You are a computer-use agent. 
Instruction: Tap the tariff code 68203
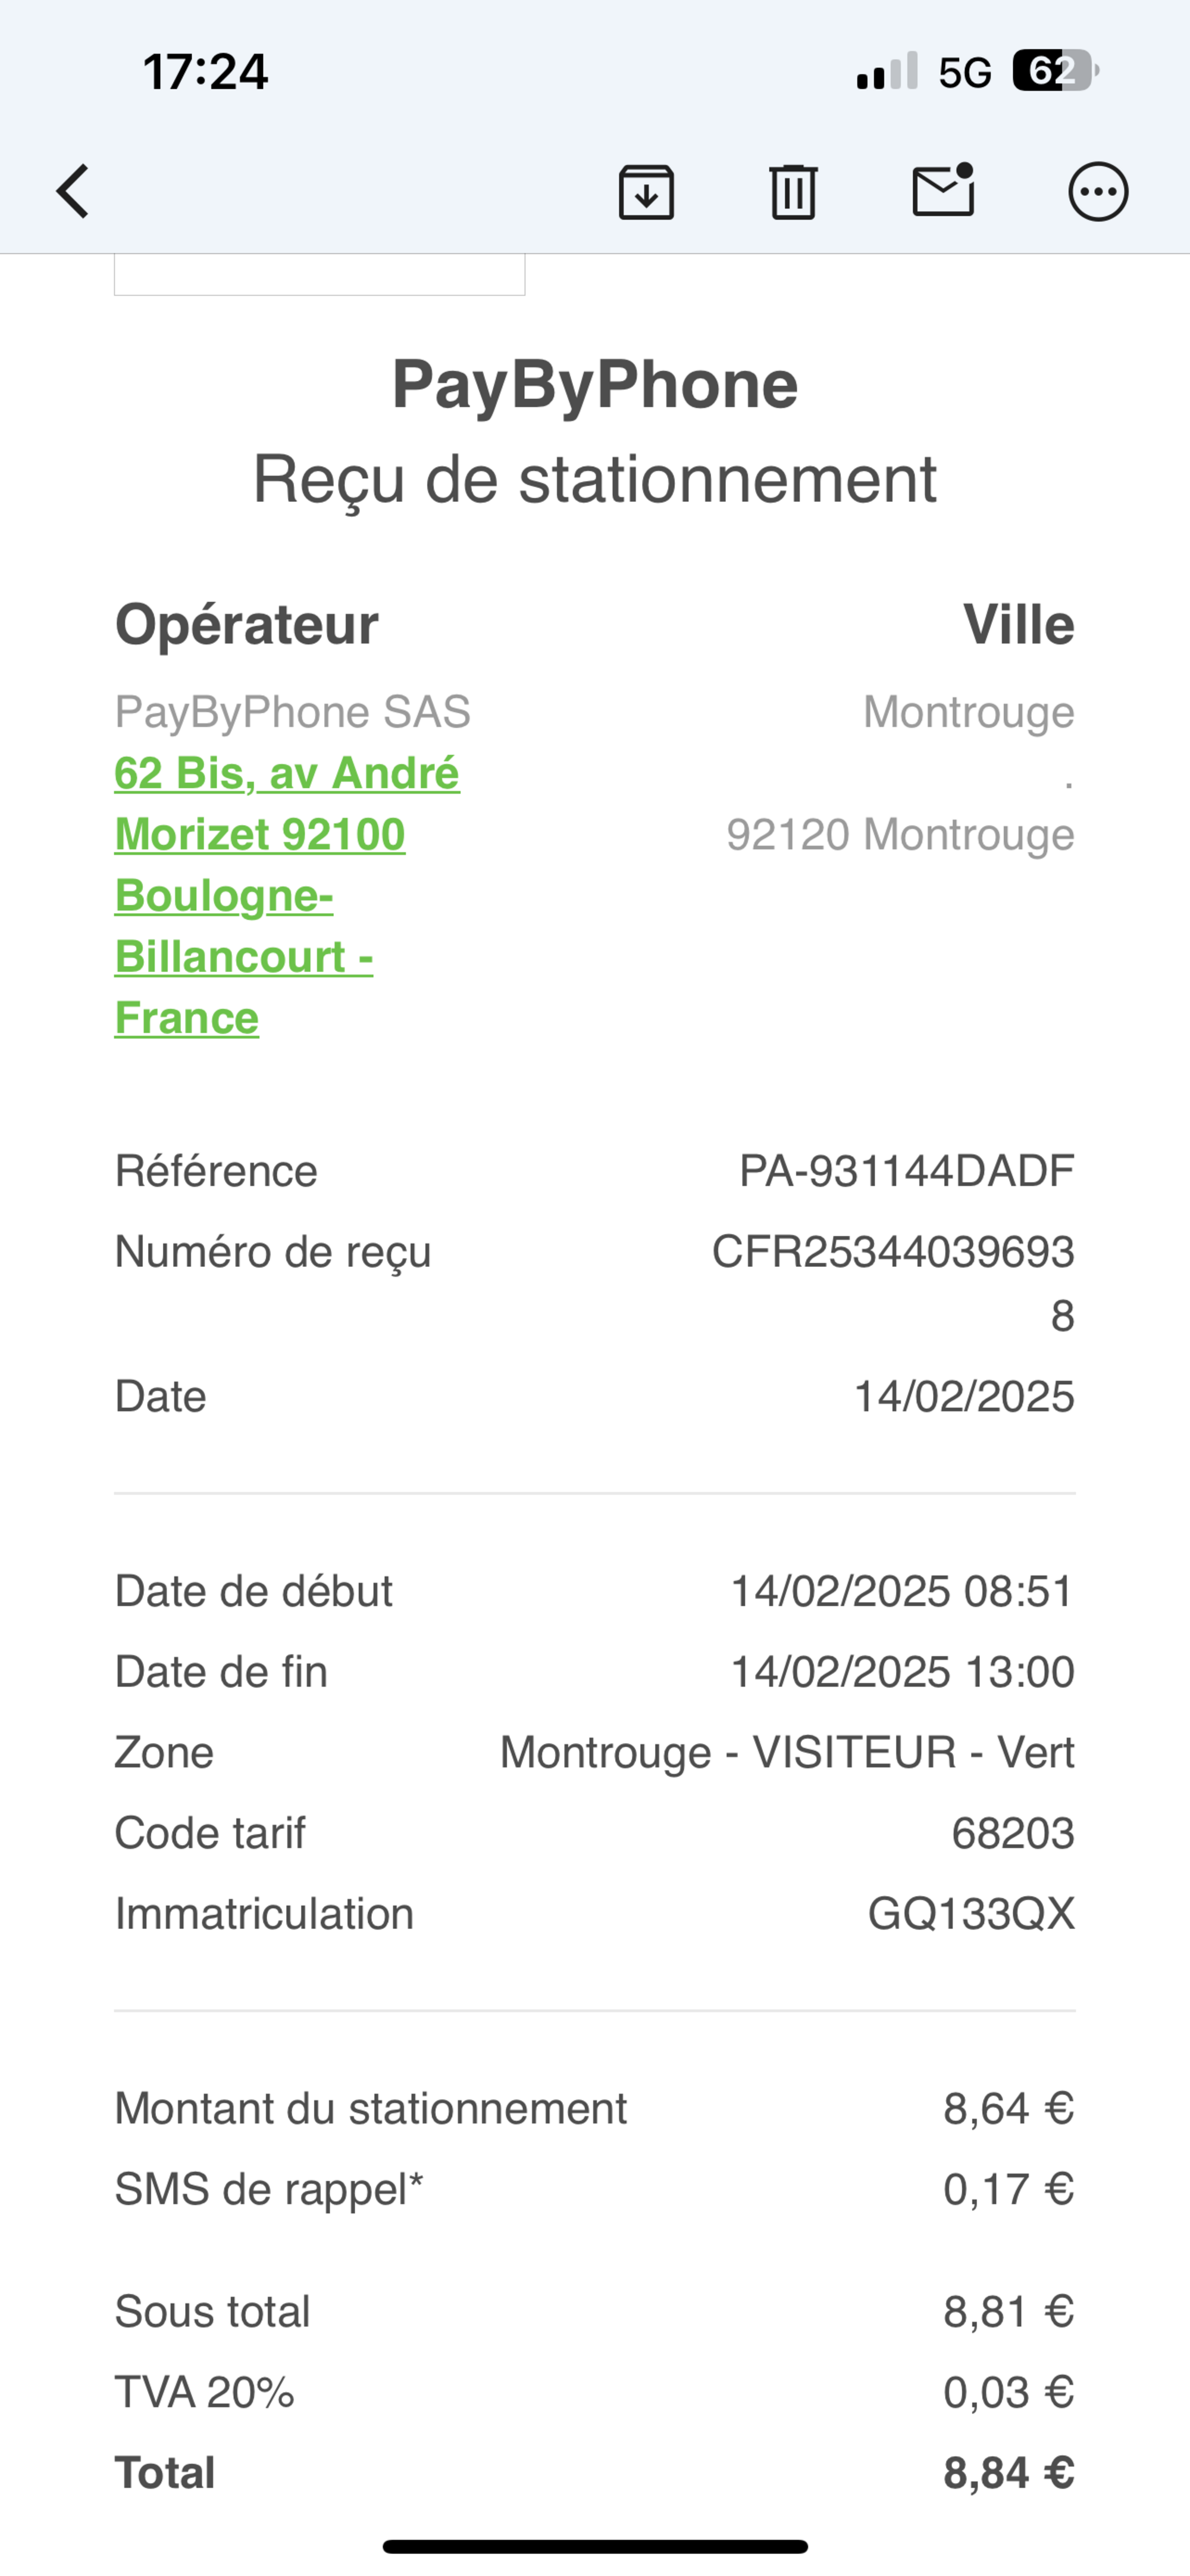click(1012, 1833)
